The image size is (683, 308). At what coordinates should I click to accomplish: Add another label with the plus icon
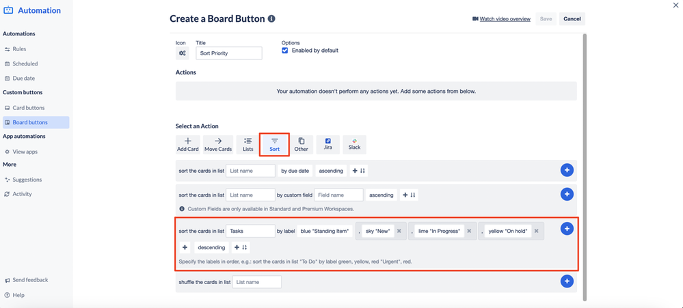click(x=185, y=247)
